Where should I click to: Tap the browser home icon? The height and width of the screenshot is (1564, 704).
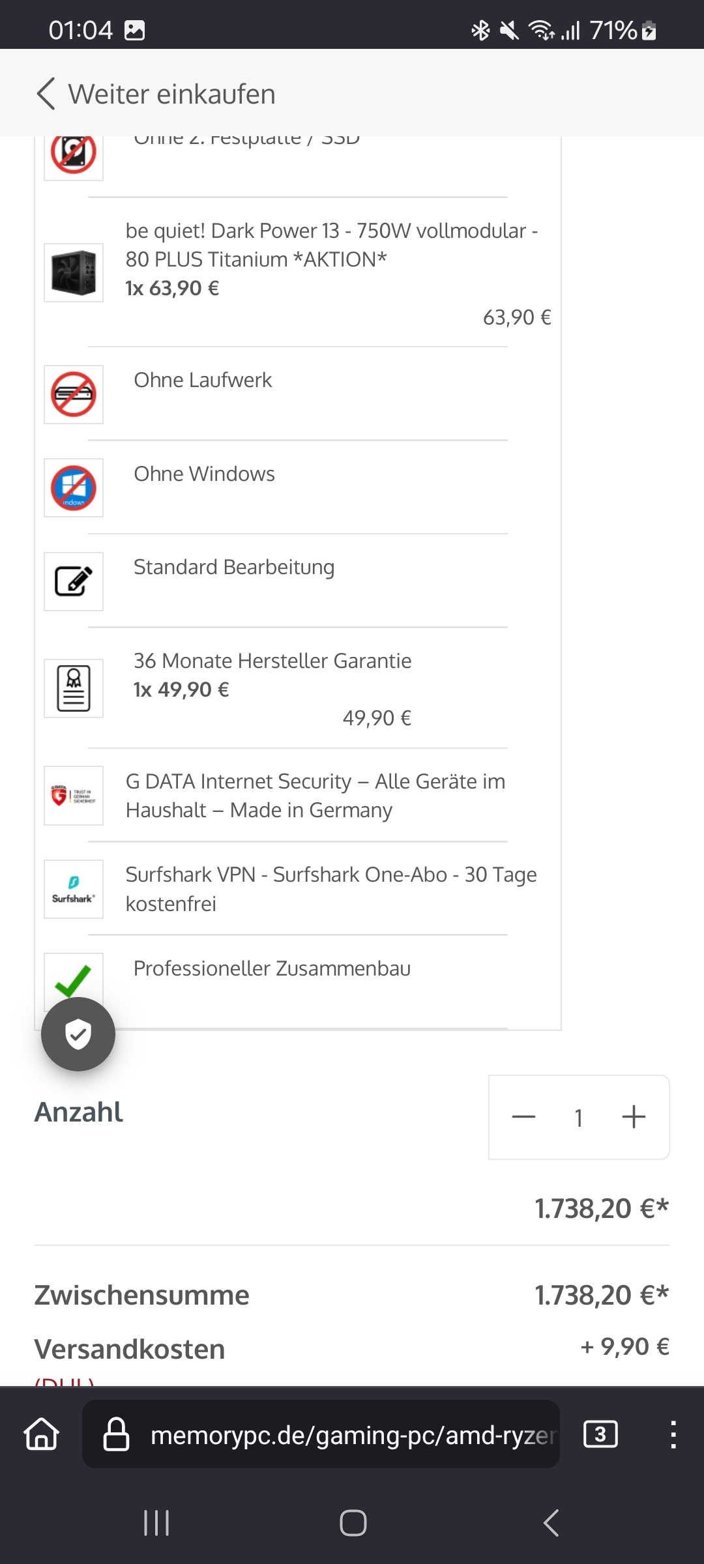click(x=42, y=1434)
